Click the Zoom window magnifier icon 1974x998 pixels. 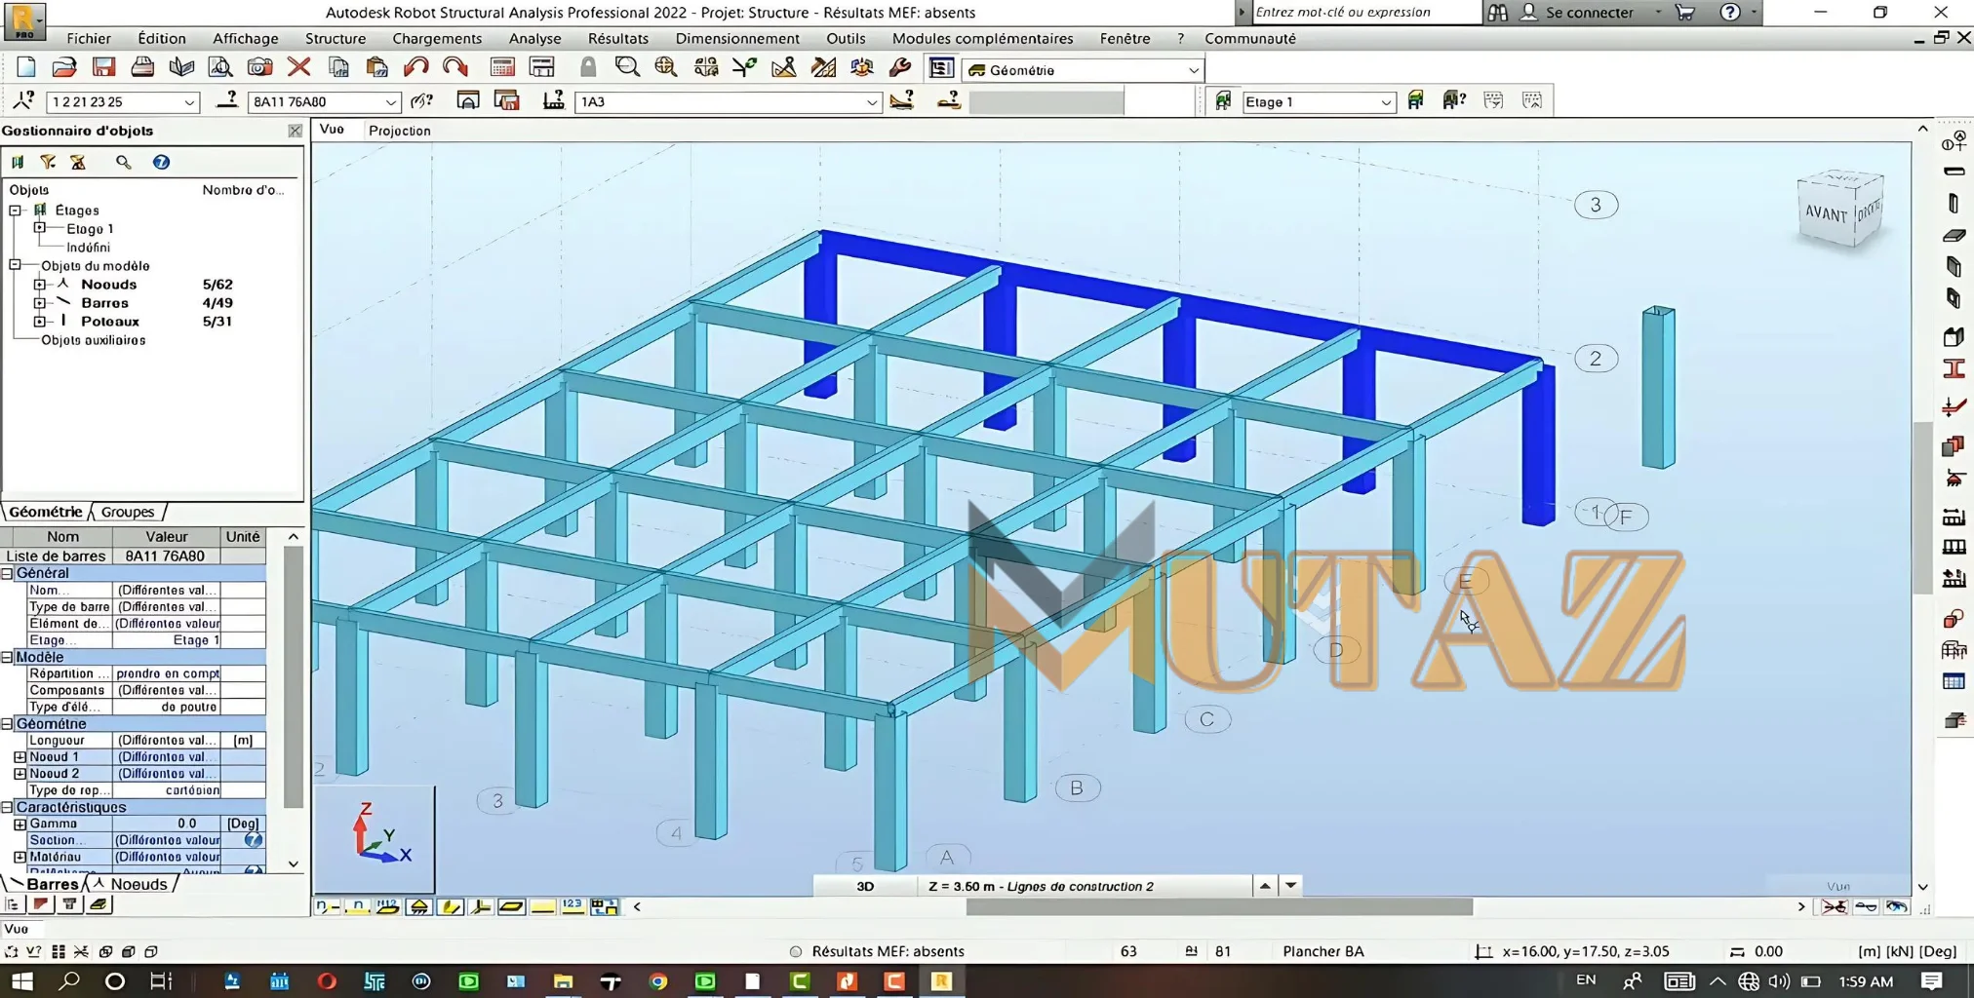click(x=627, y=67)
